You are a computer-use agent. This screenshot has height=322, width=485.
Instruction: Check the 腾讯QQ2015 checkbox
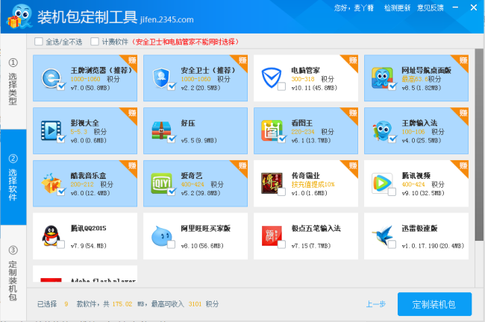coord(60,244)
